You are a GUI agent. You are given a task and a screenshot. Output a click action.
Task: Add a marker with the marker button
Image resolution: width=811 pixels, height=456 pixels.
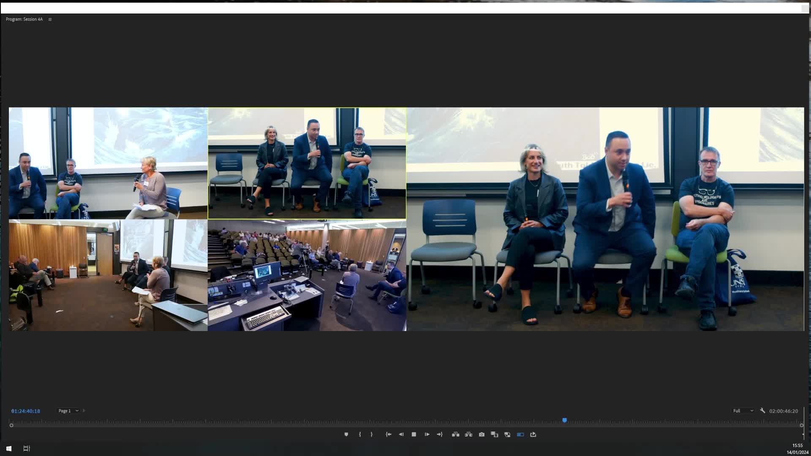[346, 434]
